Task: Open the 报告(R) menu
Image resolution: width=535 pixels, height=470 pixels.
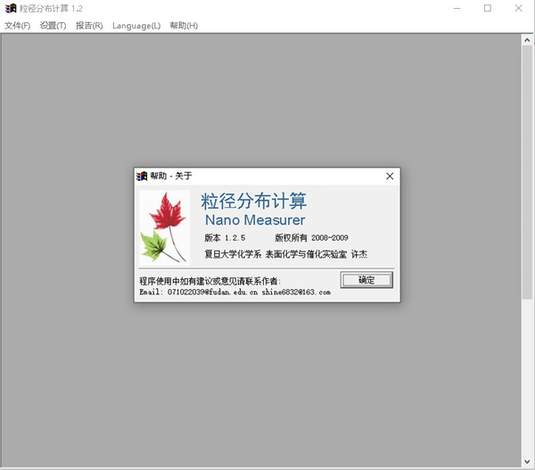Action: 89,26
